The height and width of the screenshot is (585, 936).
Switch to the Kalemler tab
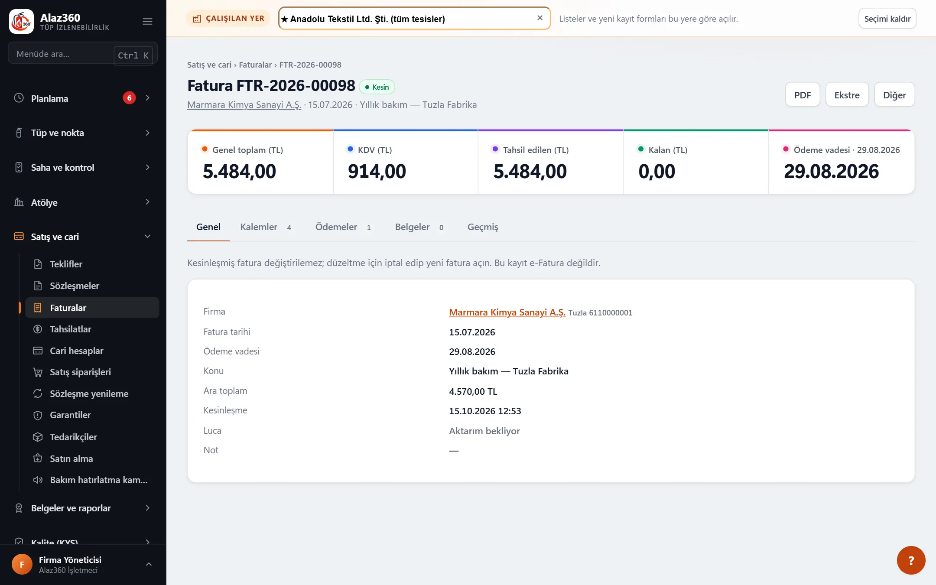[x=266, y=227]
